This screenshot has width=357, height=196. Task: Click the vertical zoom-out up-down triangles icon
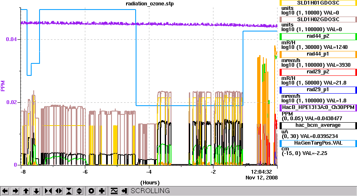pyautogui.click(x=79, y=191)
